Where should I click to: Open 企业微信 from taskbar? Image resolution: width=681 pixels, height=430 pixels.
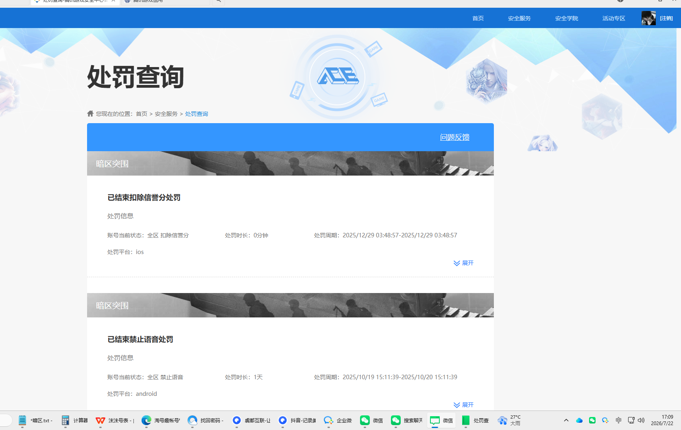338,420
